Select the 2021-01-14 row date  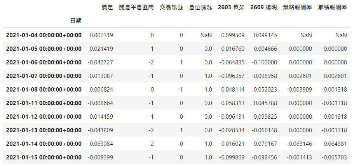coord(44,144)
